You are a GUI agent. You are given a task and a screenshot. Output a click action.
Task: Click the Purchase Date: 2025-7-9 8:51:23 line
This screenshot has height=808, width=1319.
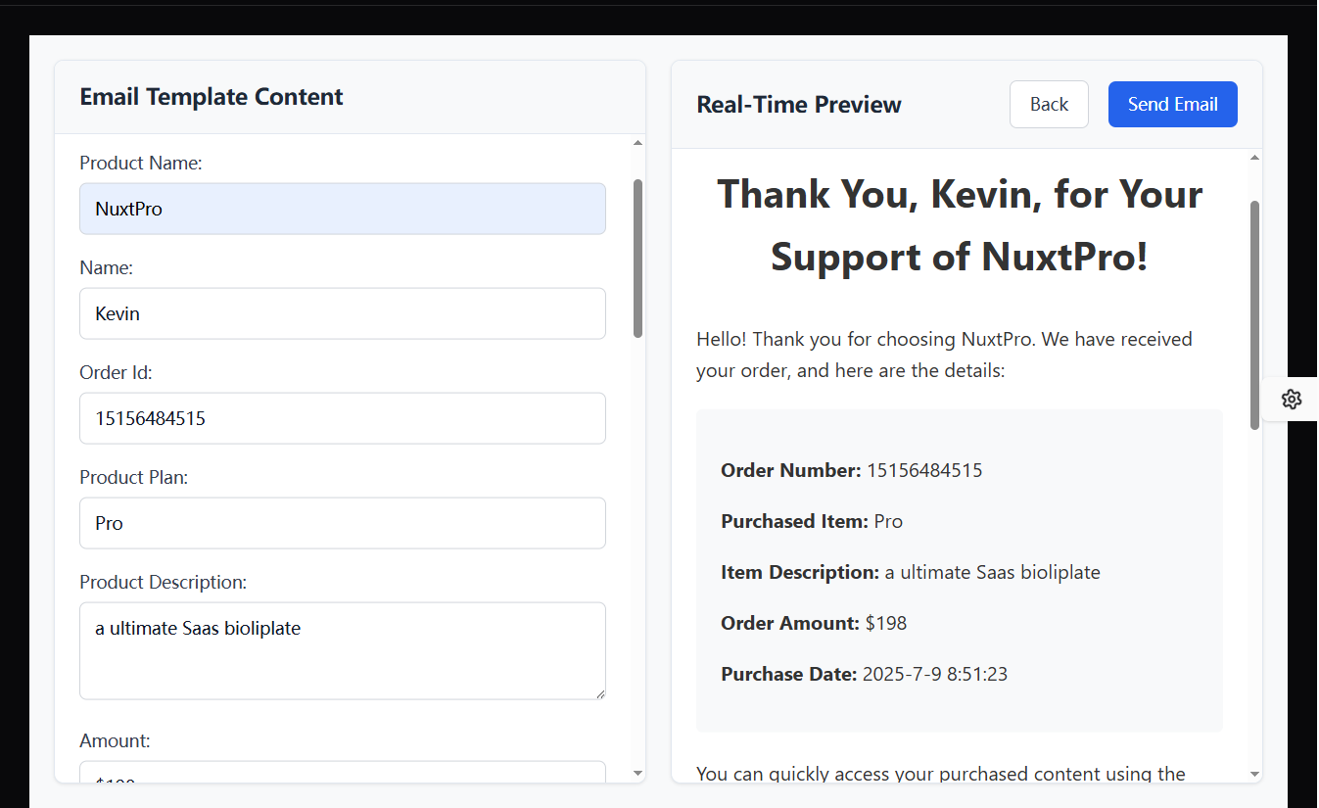coord(865,674)
